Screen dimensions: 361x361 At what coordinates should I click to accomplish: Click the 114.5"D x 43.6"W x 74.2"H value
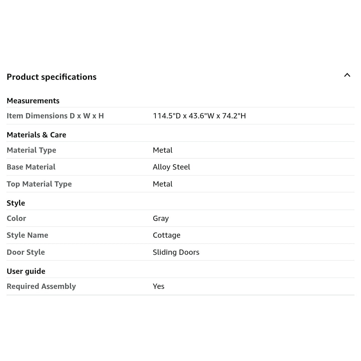click(199, 116)
